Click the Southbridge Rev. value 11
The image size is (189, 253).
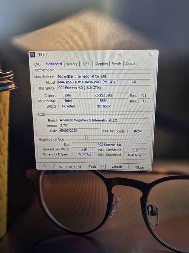coord(144,101)
